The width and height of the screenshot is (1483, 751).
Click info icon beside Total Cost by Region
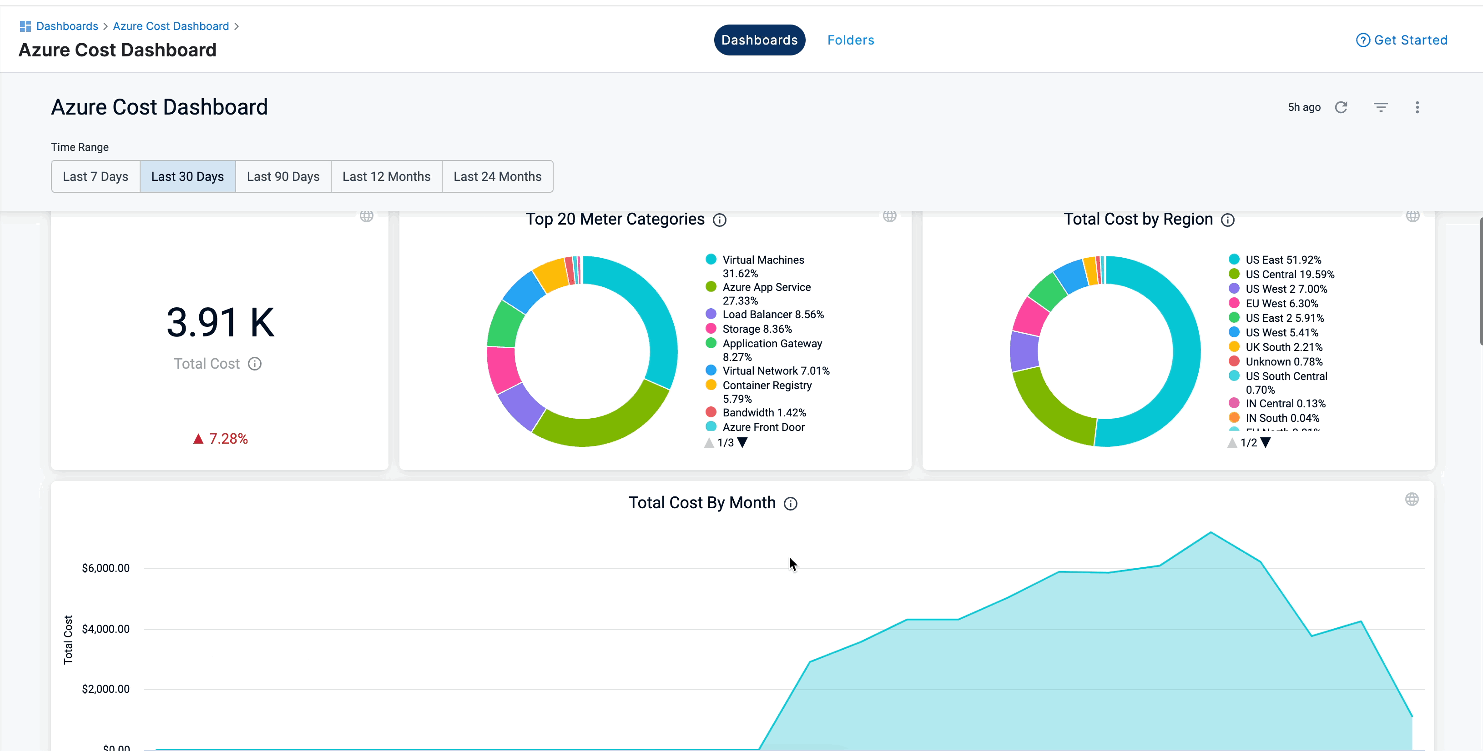point(1227,220)
